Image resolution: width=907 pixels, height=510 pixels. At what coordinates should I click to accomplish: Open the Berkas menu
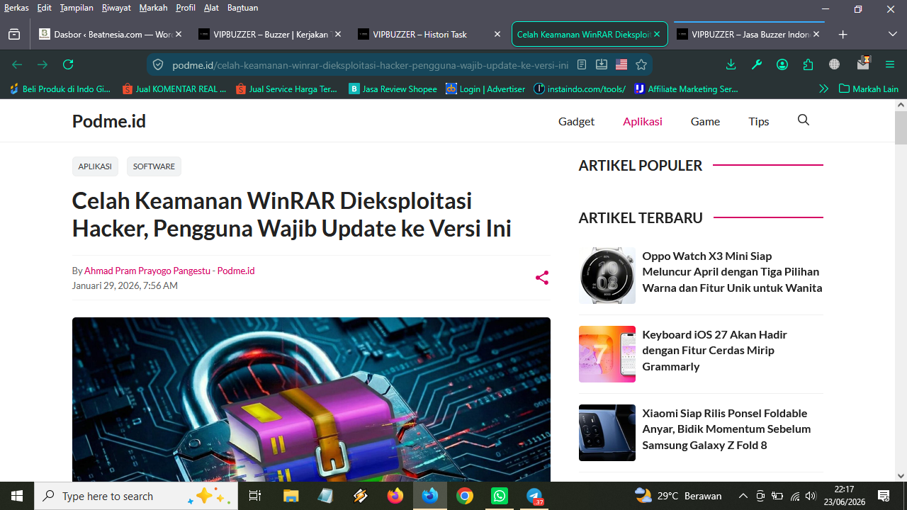click(x=16, y=8)
